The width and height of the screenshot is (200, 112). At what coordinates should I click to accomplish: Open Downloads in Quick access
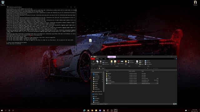97,76
